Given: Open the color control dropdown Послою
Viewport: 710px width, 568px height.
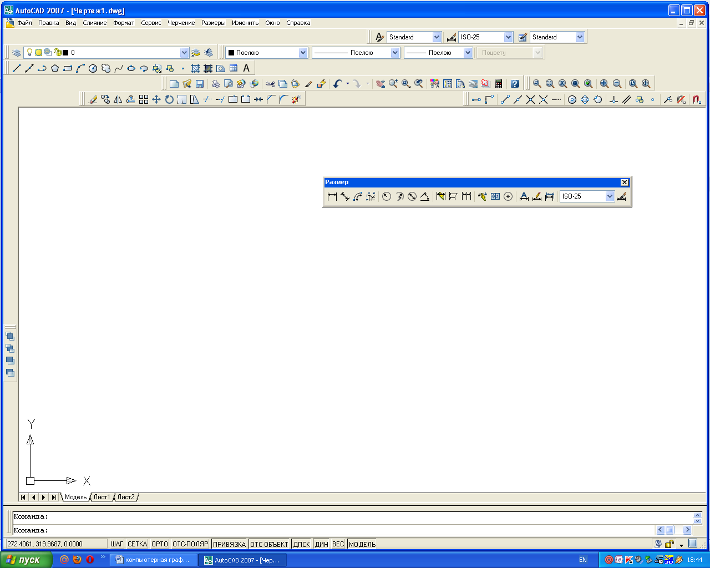Looking at the screenshot, I should click(x=303, y=53).
